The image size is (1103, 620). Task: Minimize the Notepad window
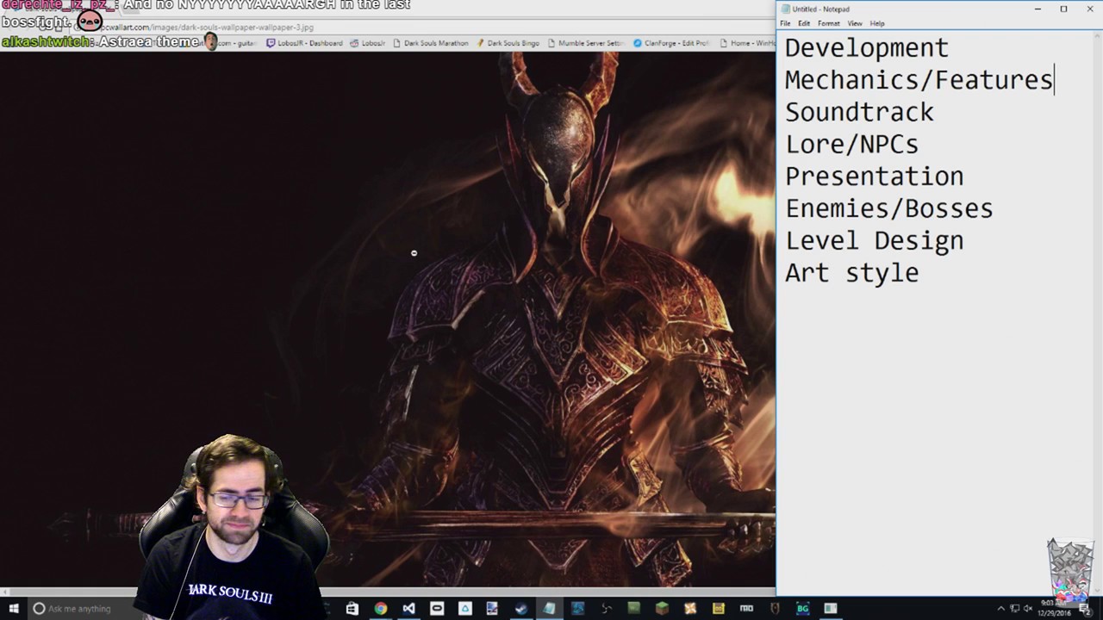point(1038,9)
